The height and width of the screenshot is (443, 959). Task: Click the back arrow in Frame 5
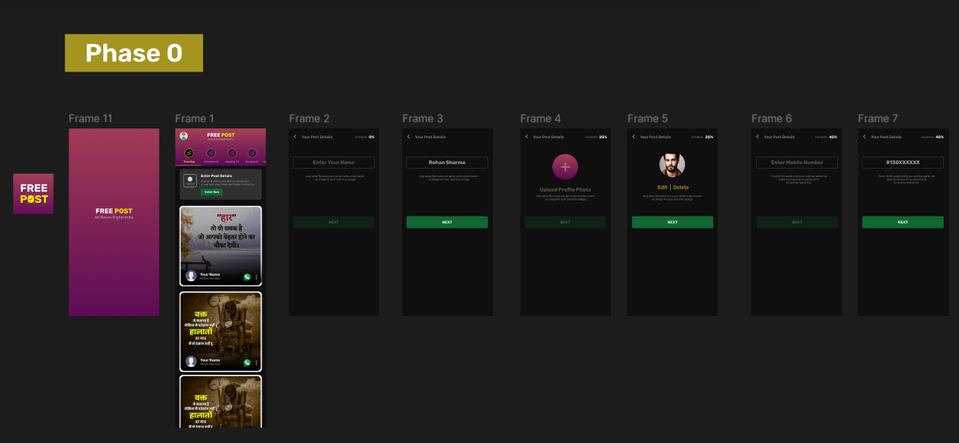tap(634, 137)
